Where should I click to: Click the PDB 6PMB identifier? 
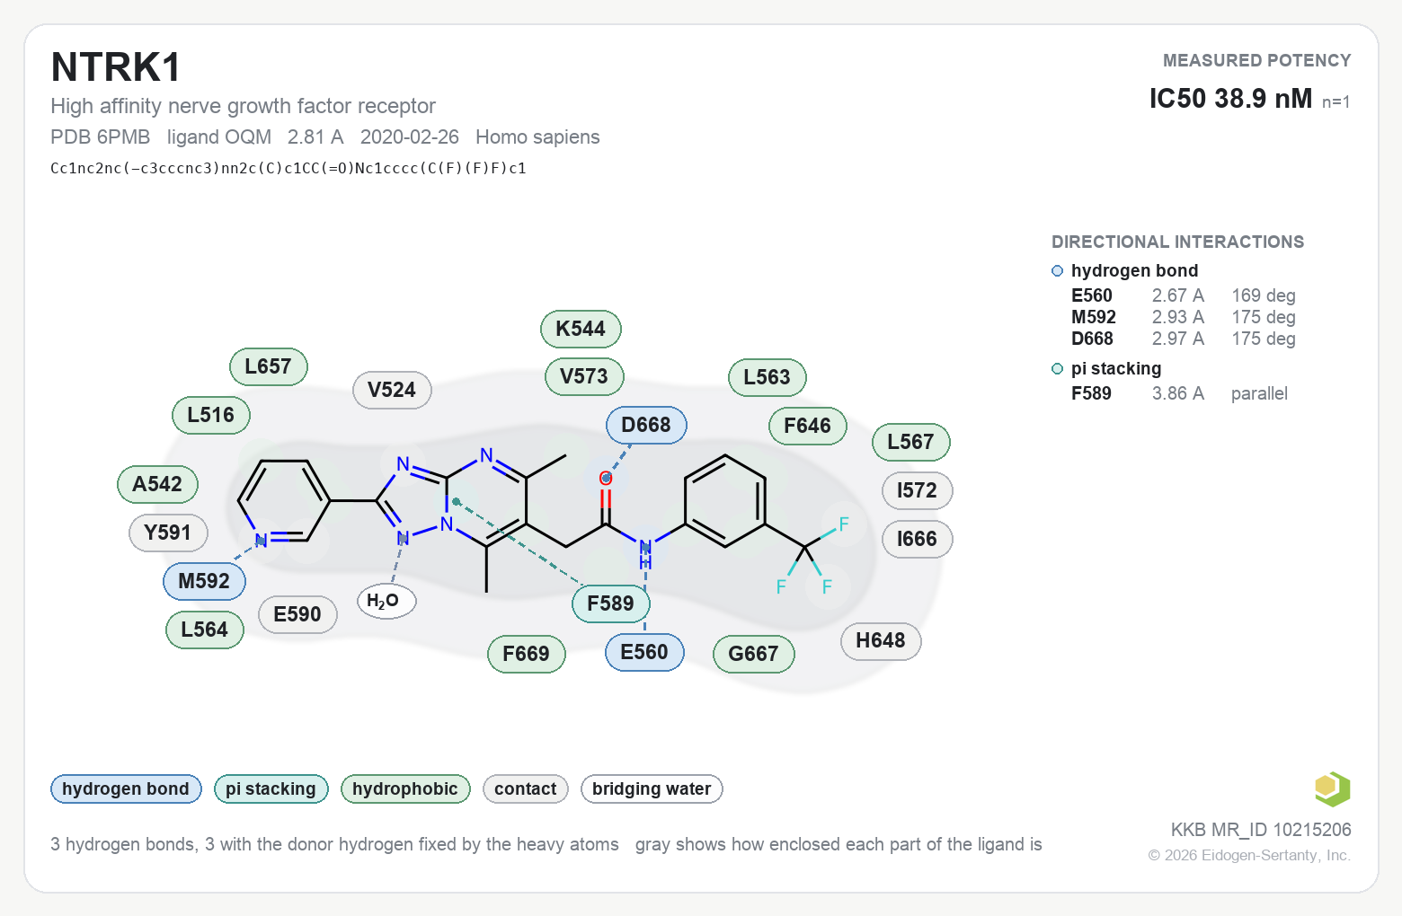coord(101,137)
